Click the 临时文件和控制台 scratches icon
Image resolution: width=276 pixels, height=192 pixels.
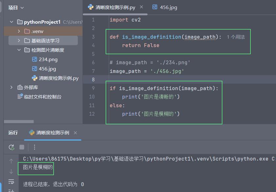click(x=20, y=96)
